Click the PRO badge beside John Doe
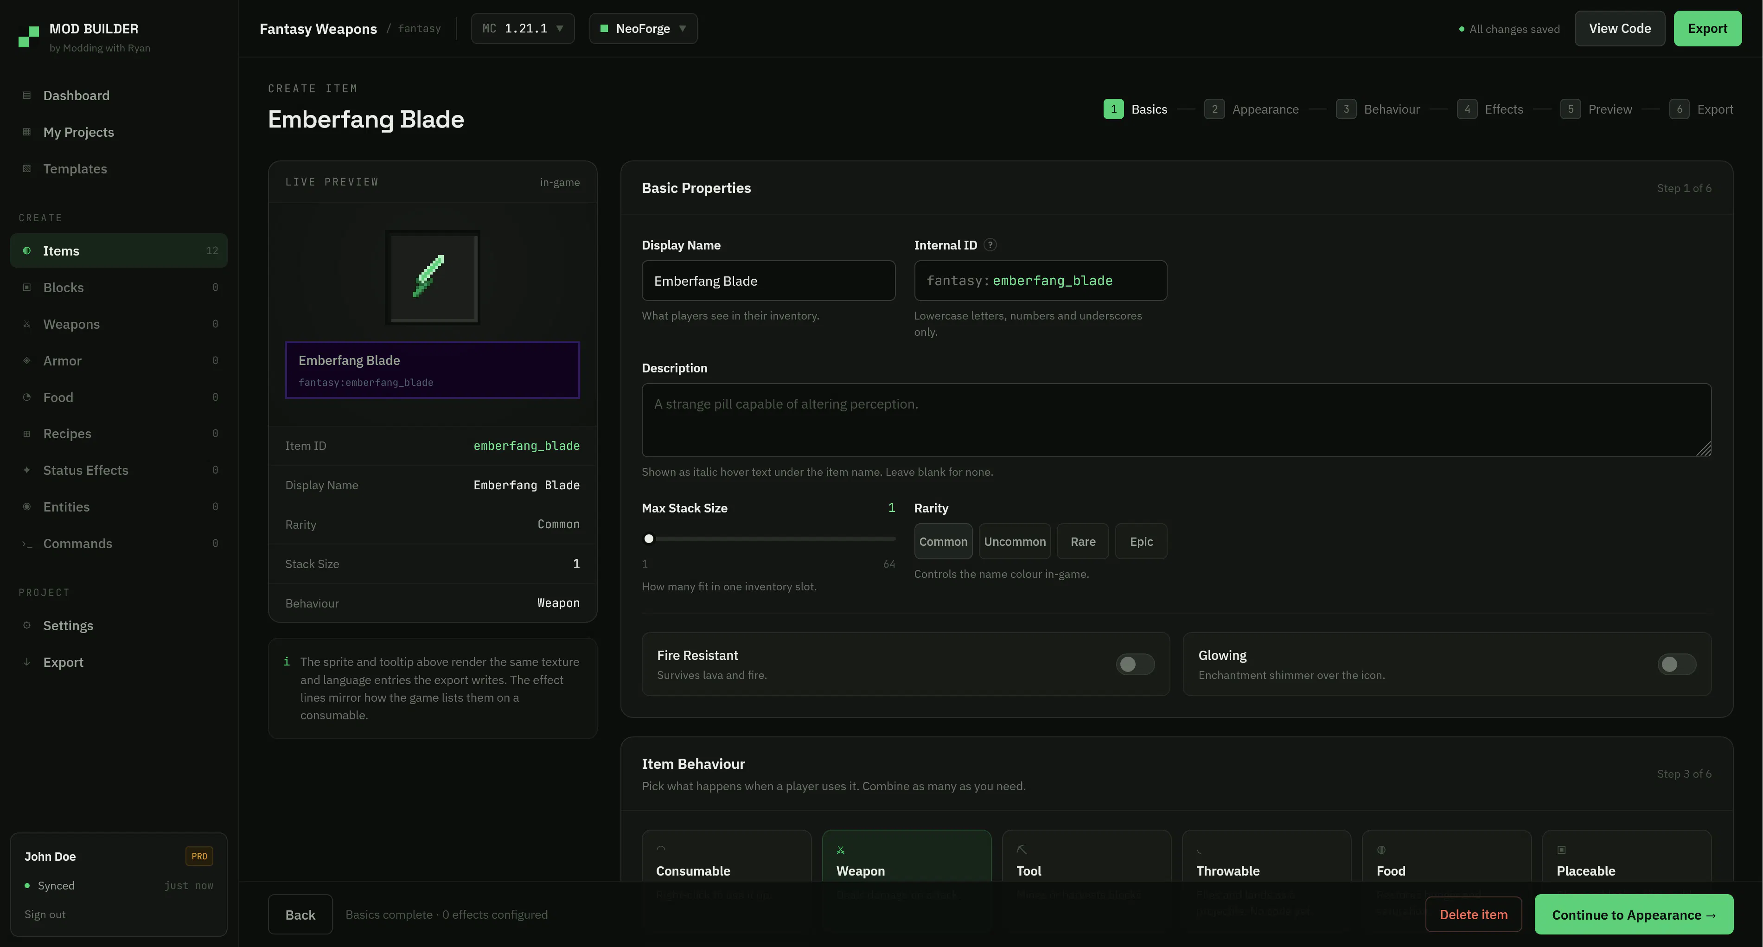Screen dimensions: 1763x947 [x=199, y=856]
